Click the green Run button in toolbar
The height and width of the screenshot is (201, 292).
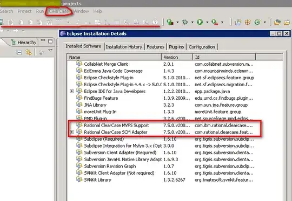point(200,22)
